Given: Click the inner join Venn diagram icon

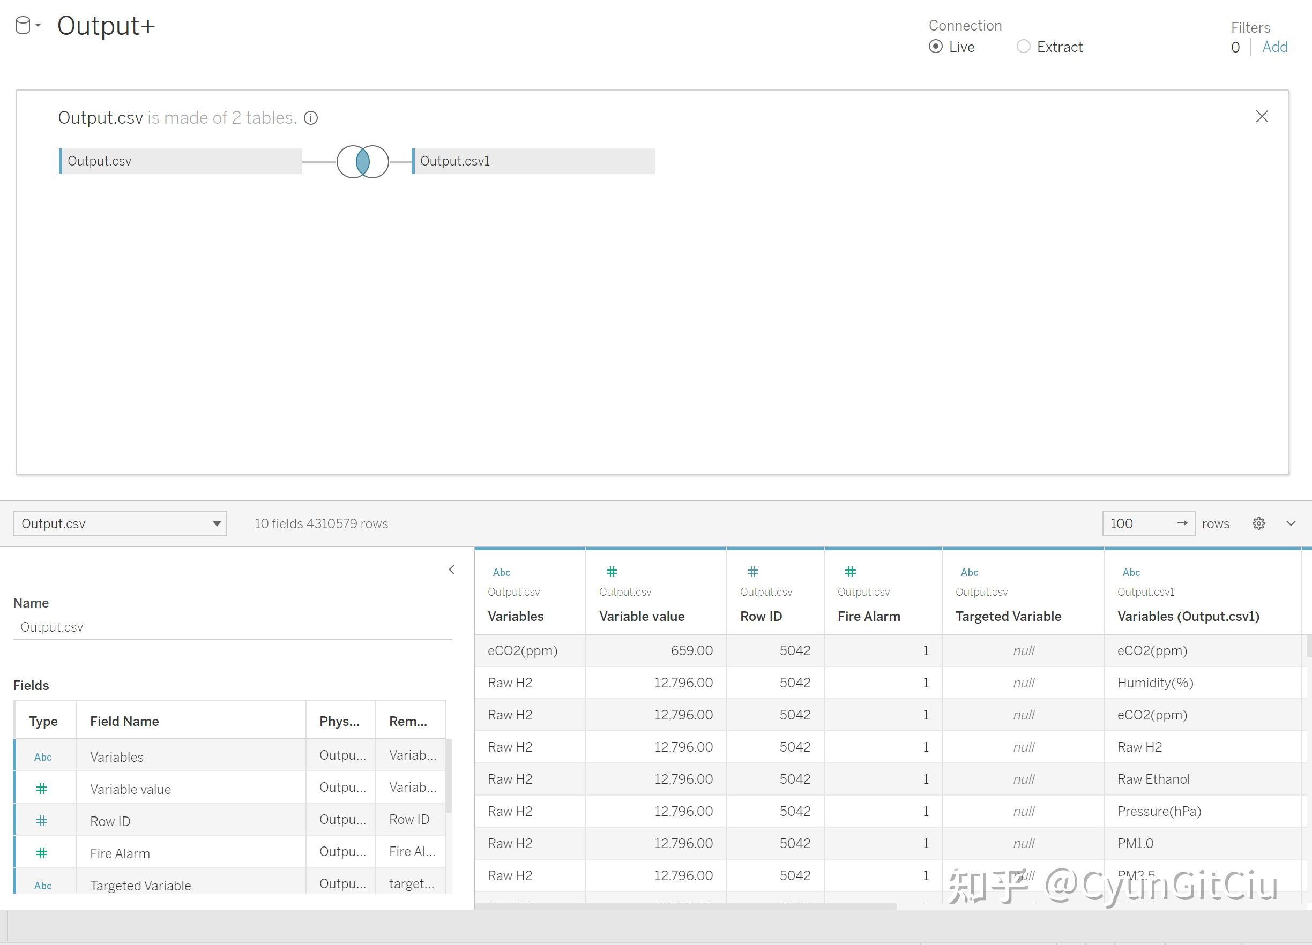Looking at the screenshot, I should [x=362, y=161].
